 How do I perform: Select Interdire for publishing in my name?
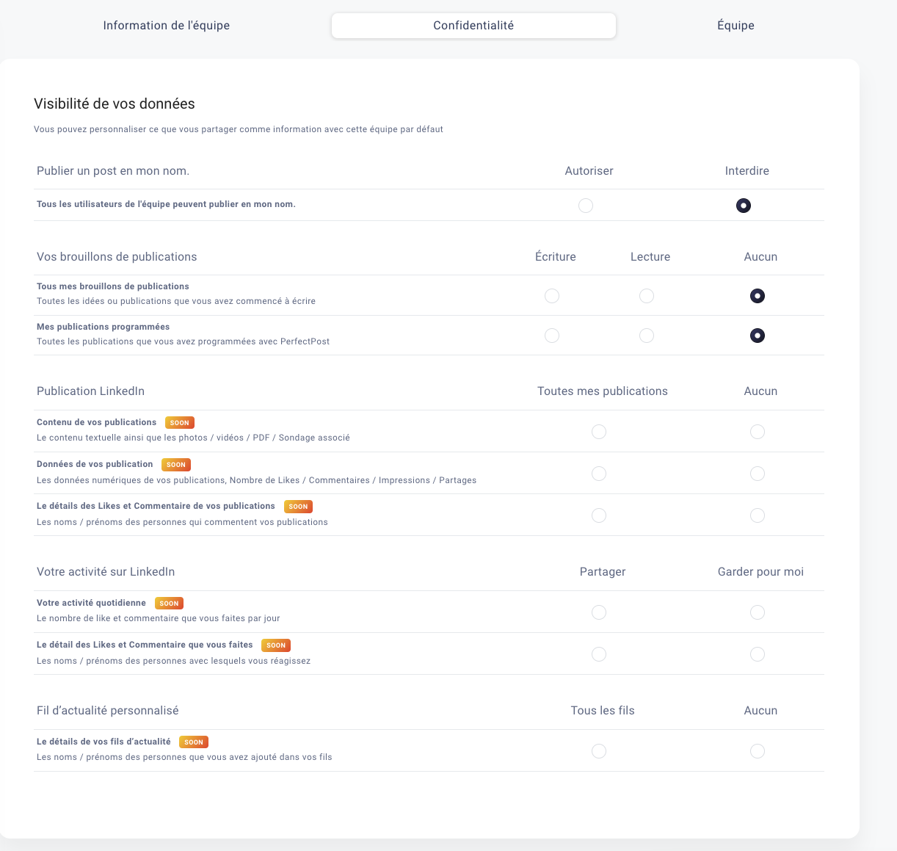(x=744, y=206)
